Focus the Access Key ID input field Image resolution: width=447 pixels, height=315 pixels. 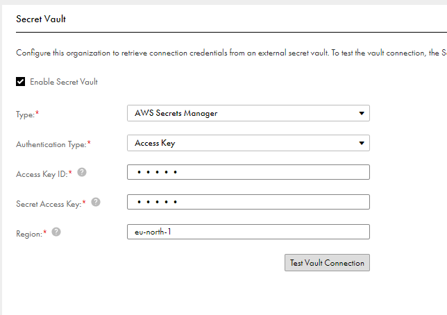[x=248, y=172]
